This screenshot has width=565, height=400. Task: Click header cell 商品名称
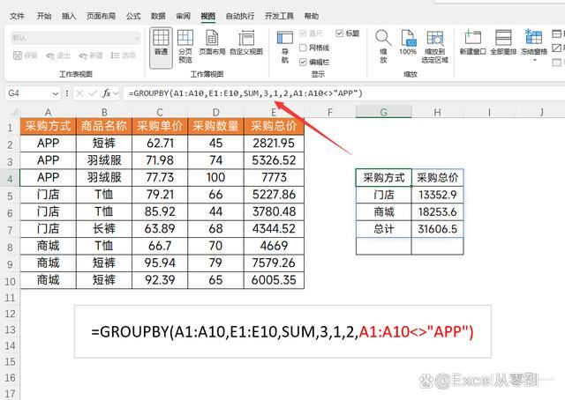click(104, 126)
